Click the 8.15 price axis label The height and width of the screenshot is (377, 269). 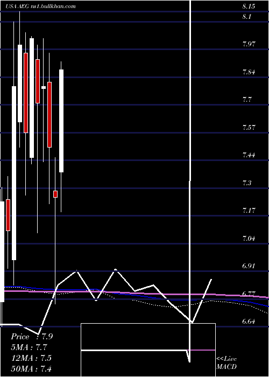249,6
